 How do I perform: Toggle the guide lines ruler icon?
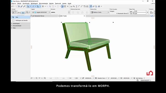[28, 6]
